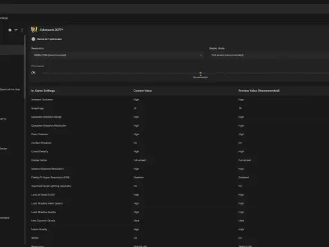Select the 'Game of the Year' sidebar entry
329x247 pixels.
10,89
